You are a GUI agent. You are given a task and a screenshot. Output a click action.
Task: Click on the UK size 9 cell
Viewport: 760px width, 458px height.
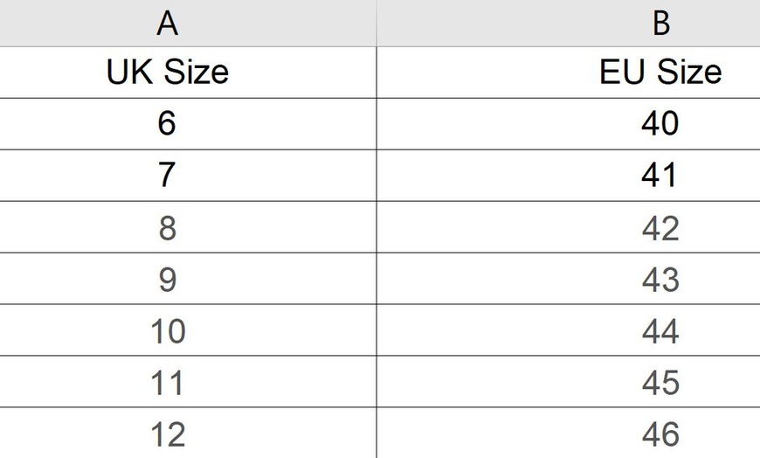point(167,279)
